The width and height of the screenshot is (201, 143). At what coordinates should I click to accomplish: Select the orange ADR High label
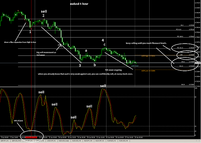(x=148, y=56)
